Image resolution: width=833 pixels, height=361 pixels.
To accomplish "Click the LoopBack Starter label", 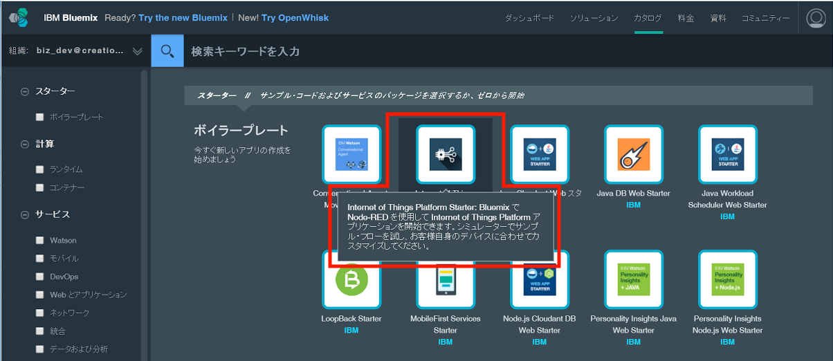I will tap(351, 319).
